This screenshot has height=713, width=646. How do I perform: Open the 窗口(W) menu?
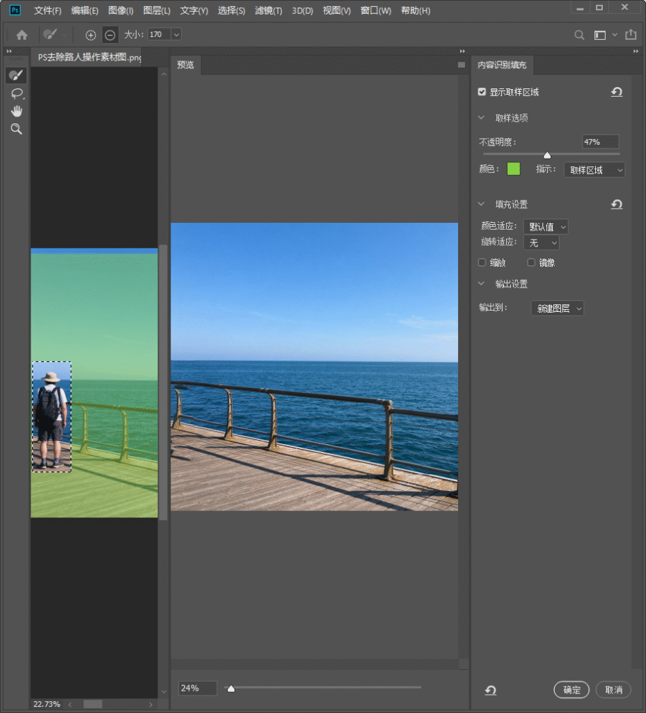[375, 10]
